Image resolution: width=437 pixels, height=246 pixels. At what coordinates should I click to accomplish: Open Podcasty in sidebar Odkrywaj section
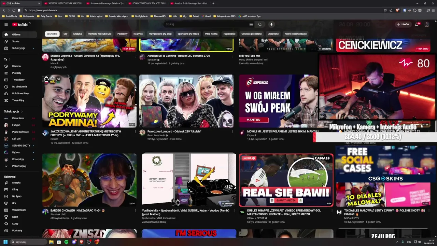[19, 230]
